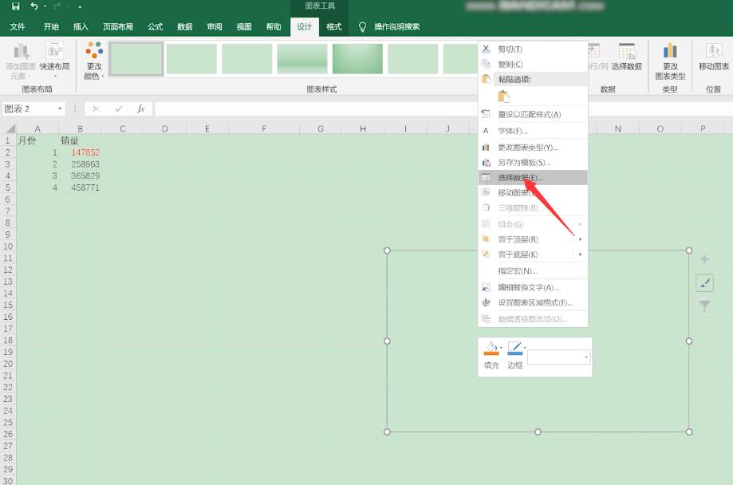733x485 pixels.
Task: Click the chart styles brush button
Action: click(704, 282)
